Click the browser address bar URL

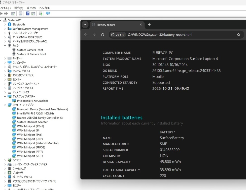(x=160, y=35)
